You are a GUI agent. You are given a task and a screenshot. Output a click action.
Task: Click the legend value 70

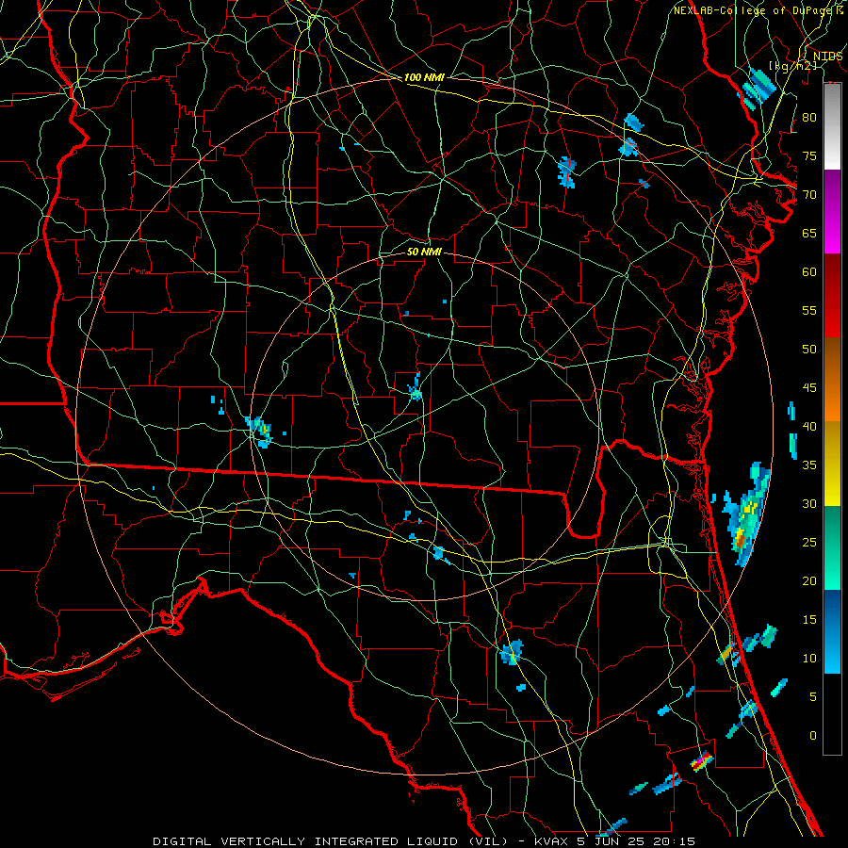click(809, 195)
